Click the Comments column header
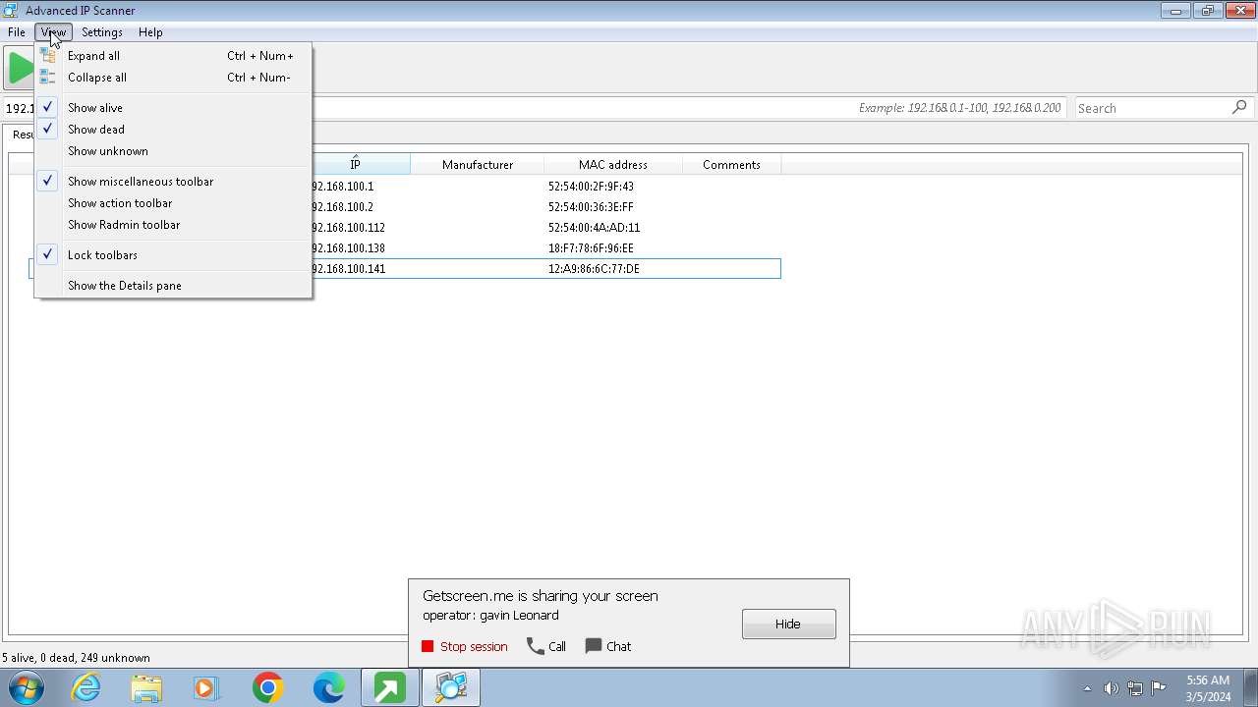The width and height of the screenshot is (1258, 707). (731, 164)
